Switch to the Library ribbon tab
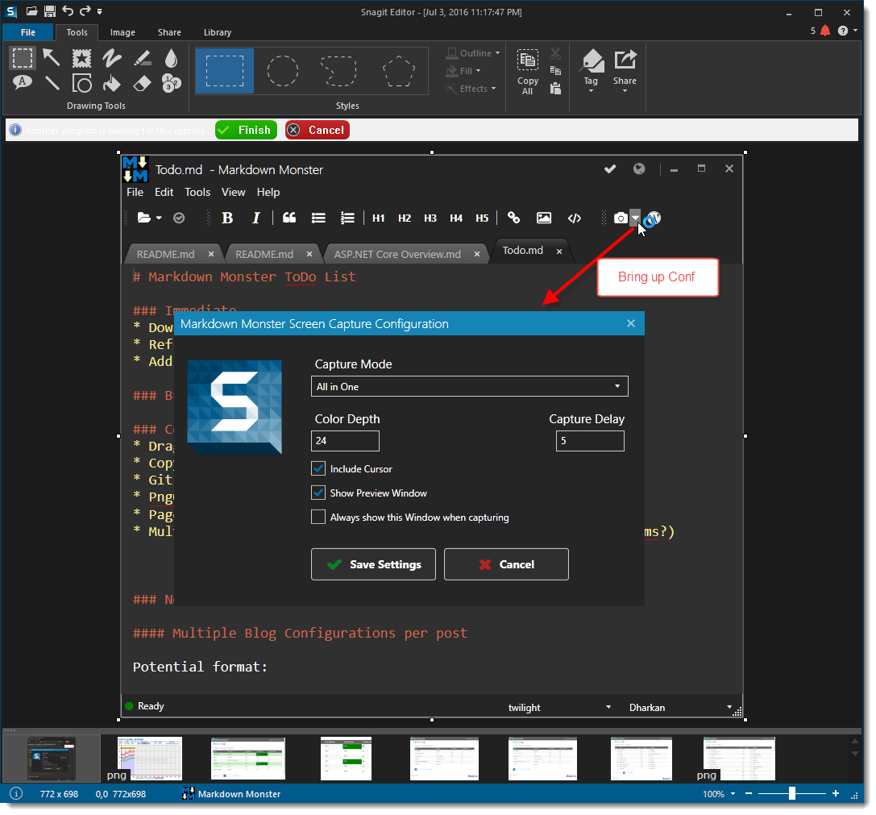This screenshot has height=815, width=876. point(218,32)
